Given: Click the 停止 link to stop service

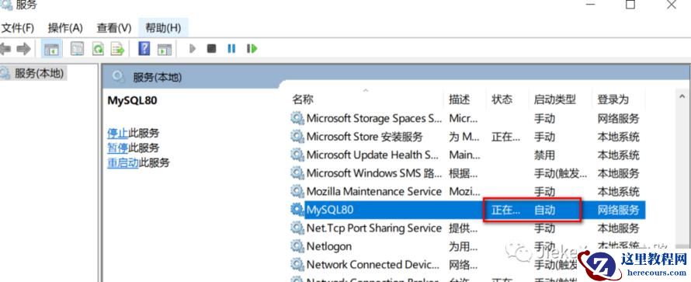Looking at the screenshot, I should point(118,133).
